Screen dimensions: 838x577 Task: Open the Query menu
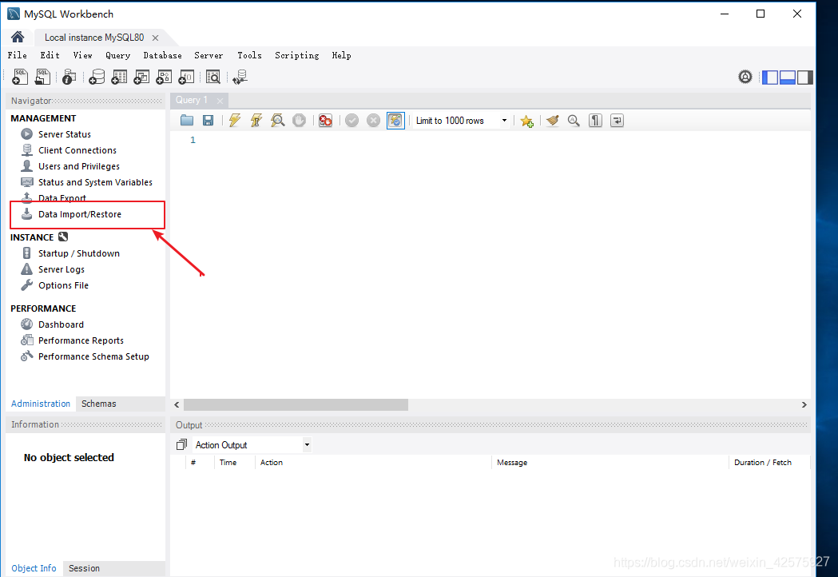click(x=117, y=55)
